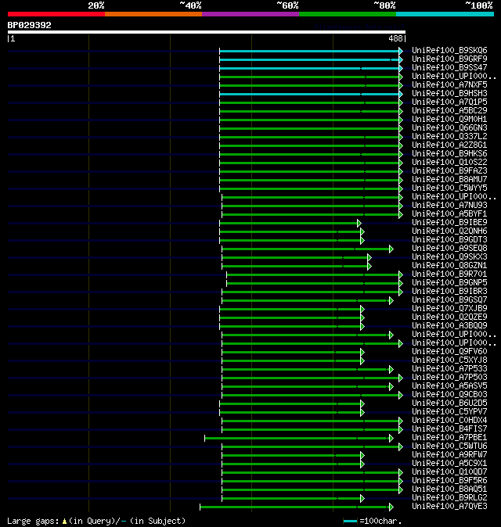Viewport: 501px width, 527px height.
Task: Select the UniRef100_Q66GN3 label
Action: (449, 127)
